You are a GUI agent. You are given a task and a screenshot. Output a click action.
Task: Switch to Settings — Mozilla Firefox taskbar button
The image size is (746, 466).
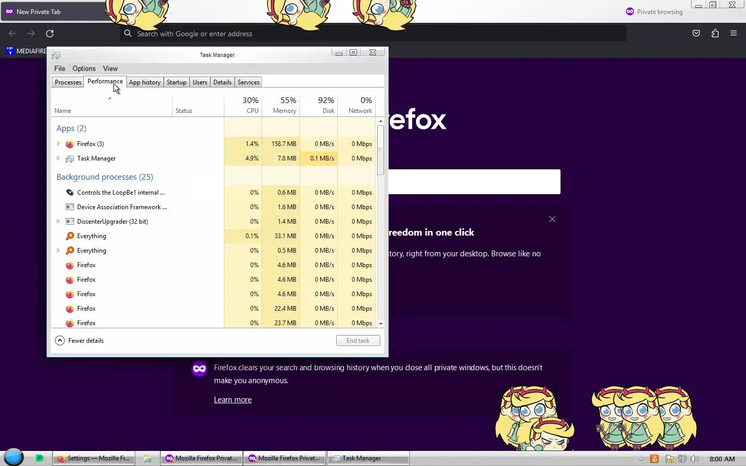point(94,458)
